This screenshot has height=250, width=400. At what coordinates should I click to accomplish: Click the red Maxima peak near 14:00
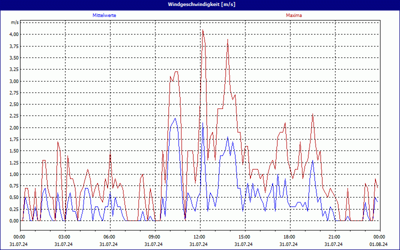[x=227, y=39]
